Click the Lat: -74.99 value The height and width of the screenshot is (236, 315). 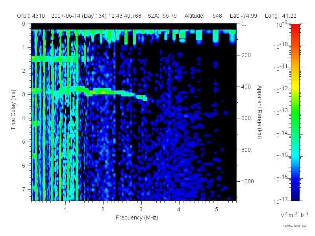pyautogui.click(x=243, y=16)
